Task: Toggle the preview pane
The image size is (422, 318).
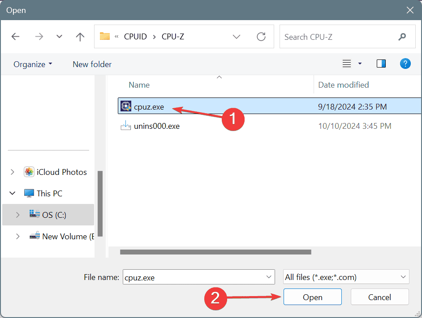Action: 381,64
